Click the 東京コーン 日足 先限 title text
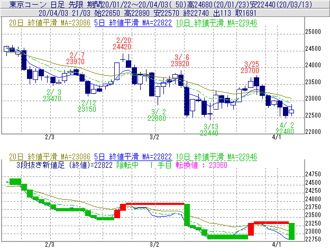This screenshot has height=251, width=330. [47, 4]
